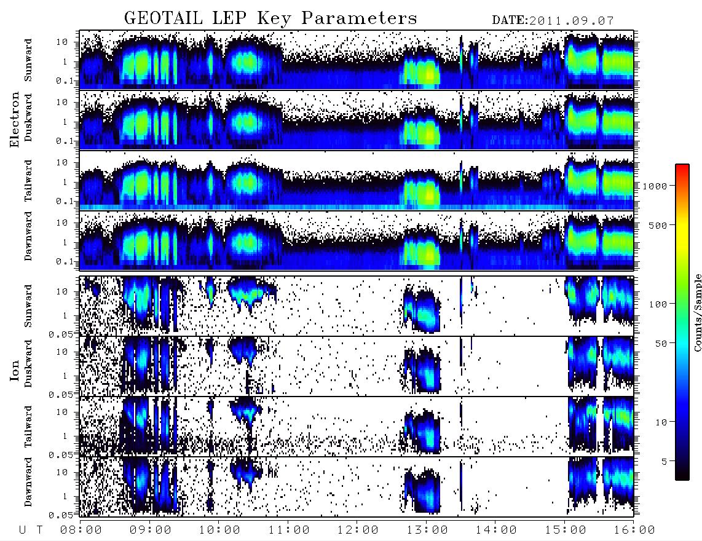Click the Electron Dawnward spectrogram panel
Viewport: 702px width, 541px height.
[357, 241]
